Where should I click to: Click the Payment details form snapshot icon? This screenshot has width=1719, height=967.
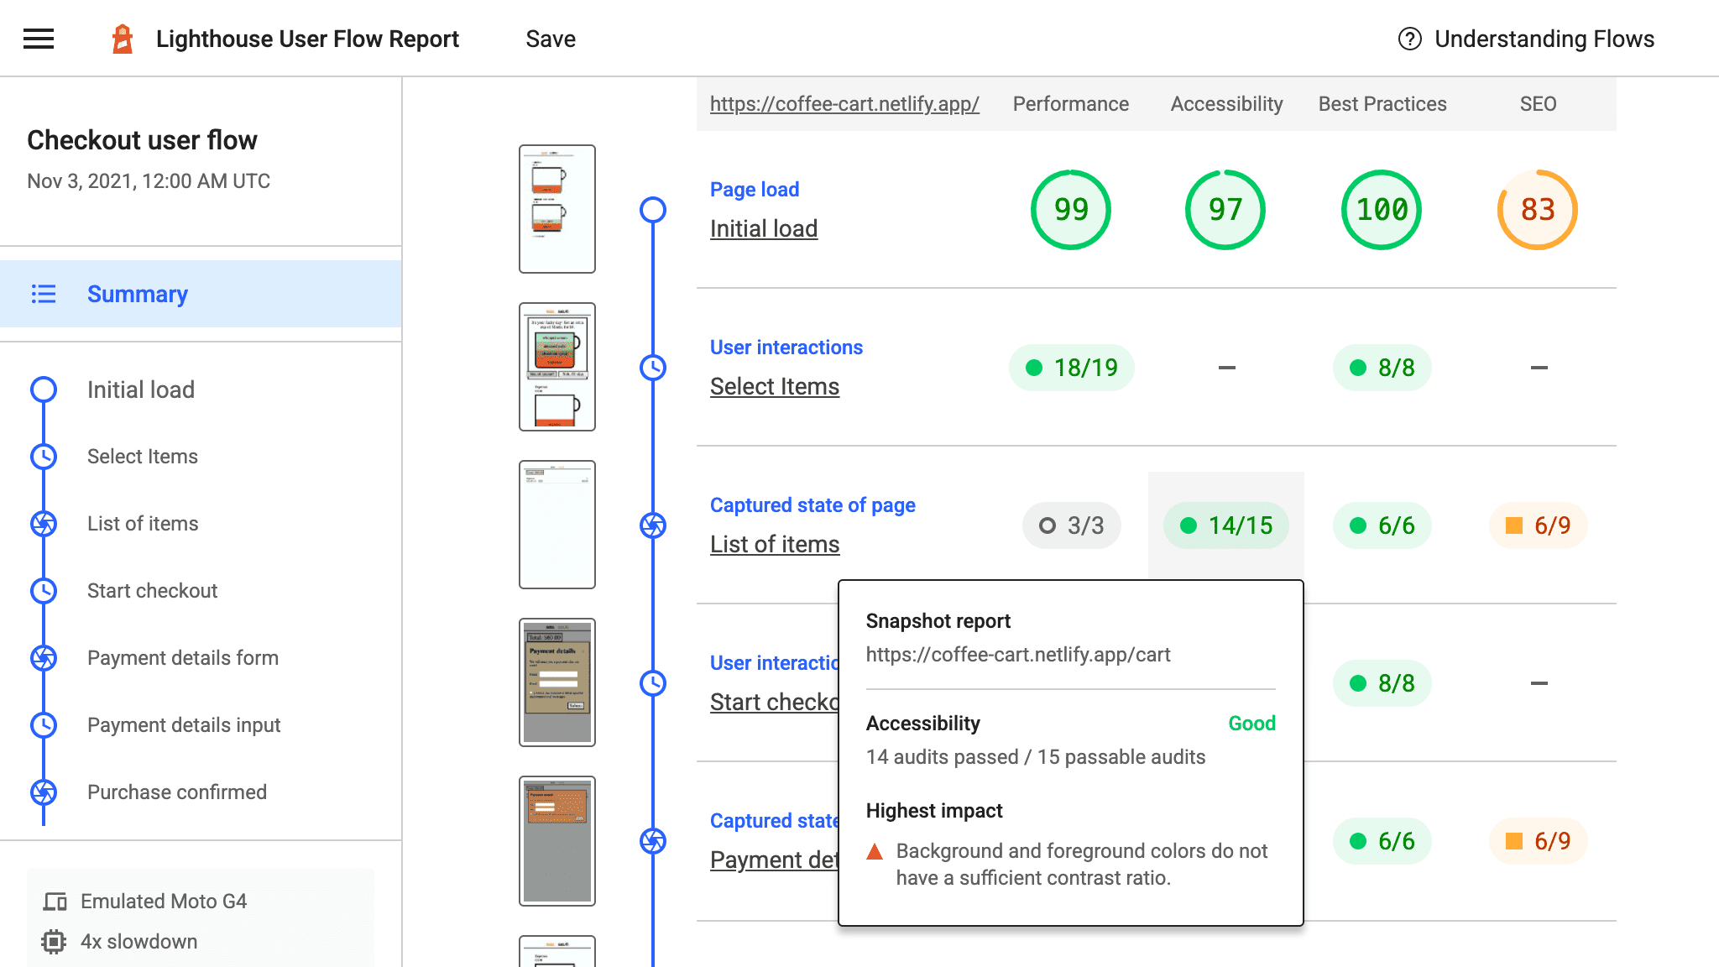coord(44,657)
